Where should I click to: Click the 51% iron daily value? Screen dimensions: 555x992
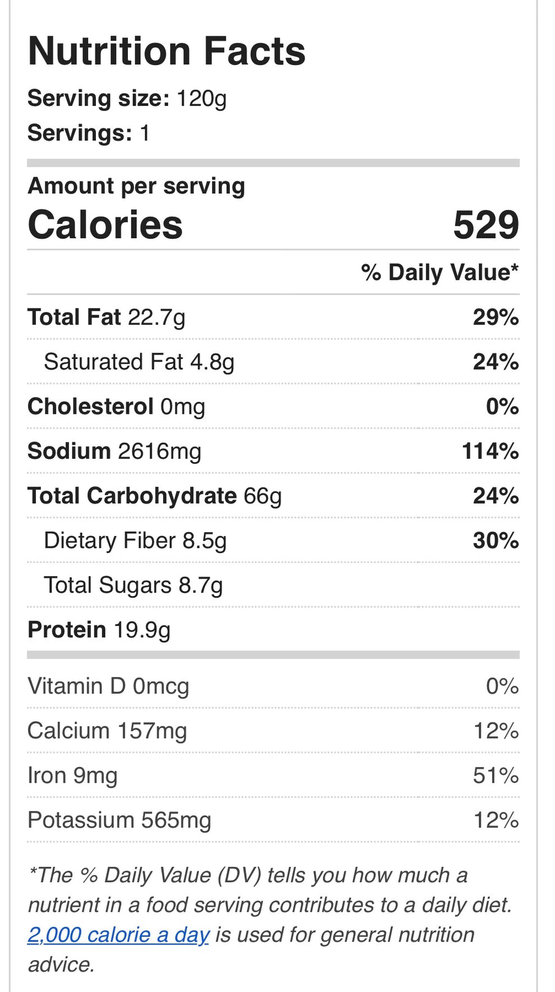tap(496, 776)
